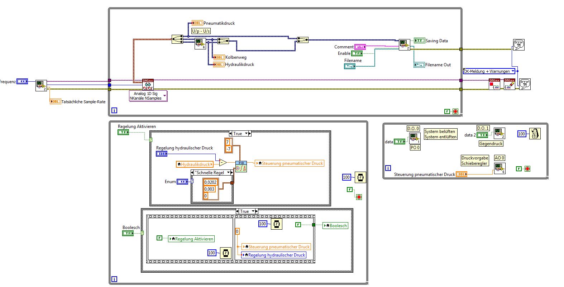
Task: Click the "Gegendruck" label
Action: 491,144
